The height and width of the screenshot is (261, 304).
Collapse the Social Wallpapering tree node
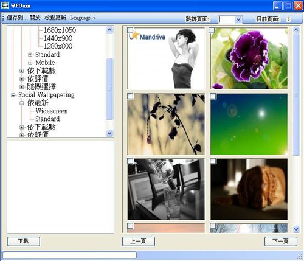pyautogui.click(x=13, y=95)
